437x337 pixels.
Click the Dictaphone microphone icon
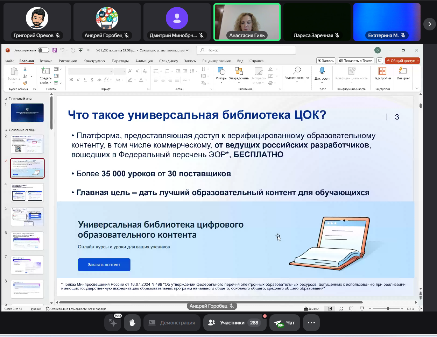(322, 71)
